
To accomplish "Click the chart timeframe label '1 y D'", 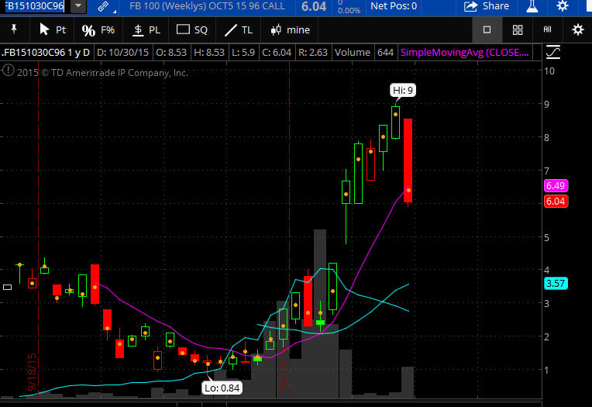I will (x=78, y=53).
